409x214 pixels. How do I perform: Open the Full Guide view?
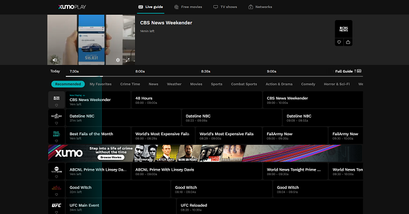[348, 71]
